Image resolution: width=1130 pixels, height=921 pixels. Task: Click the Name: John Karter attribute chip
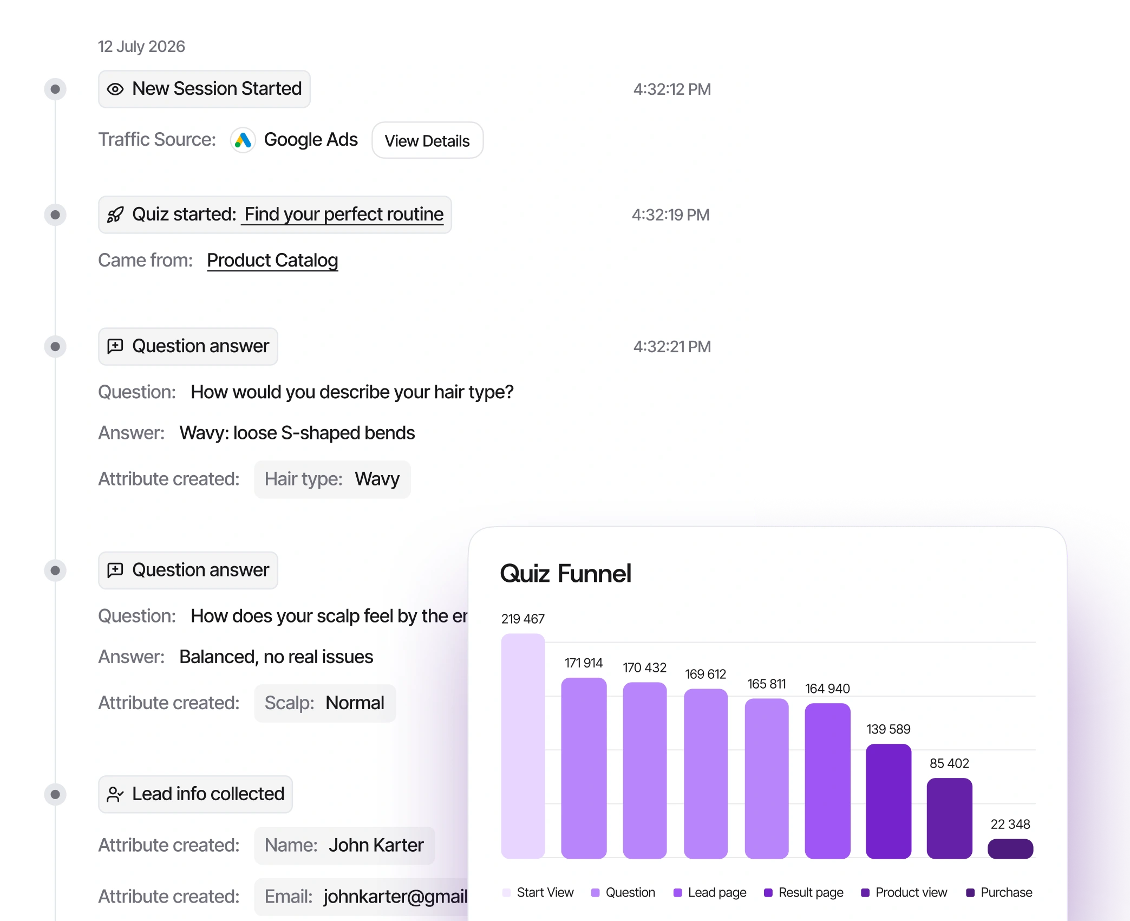click(x=344, y=846)
